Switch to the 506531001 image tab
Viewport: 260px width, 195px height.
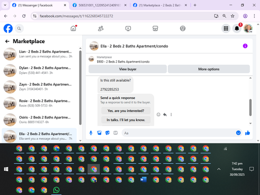(99, 5)
